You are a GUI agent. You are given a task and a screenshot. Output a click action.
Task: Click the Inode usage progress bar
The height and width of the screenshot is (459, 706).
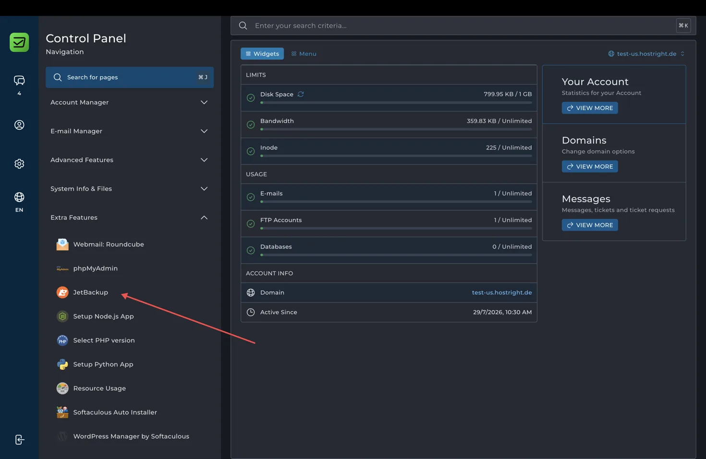click(396, 156)
